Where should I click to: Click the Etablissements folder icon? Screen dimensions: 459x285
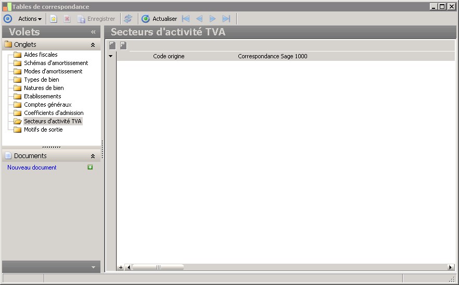tap(18, 96)
